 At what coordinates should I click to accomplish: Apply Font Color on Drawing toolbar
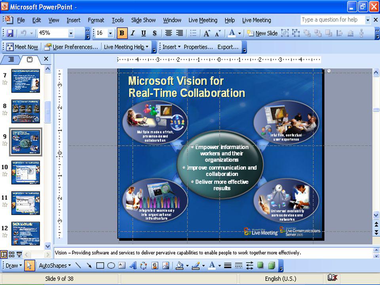[x=212, y=266]
